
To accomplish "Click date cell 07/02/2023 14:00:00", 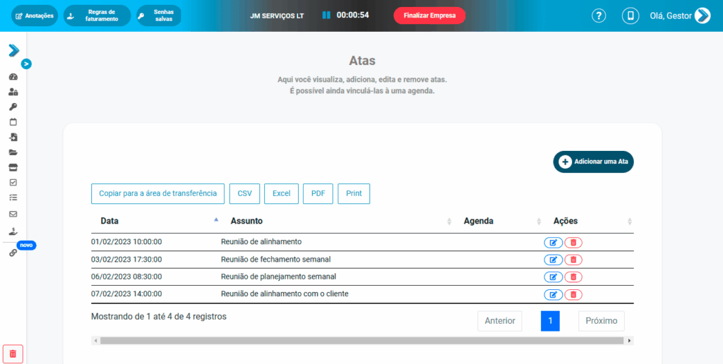I will point(126,294).
